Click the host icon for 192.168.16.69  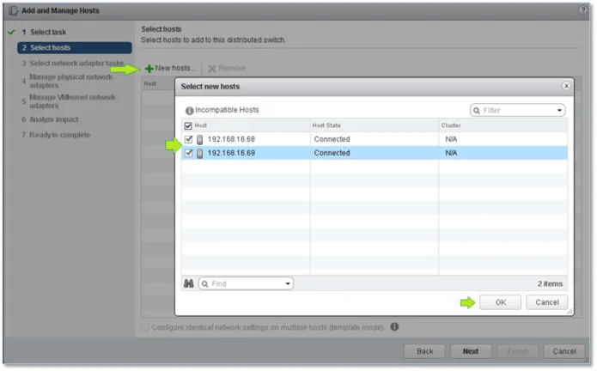(199, 154)
